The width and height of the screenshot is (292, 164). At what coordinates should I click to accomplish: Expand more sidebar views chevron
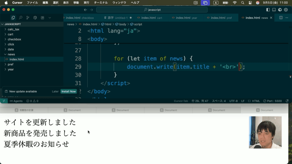[50, 18]
